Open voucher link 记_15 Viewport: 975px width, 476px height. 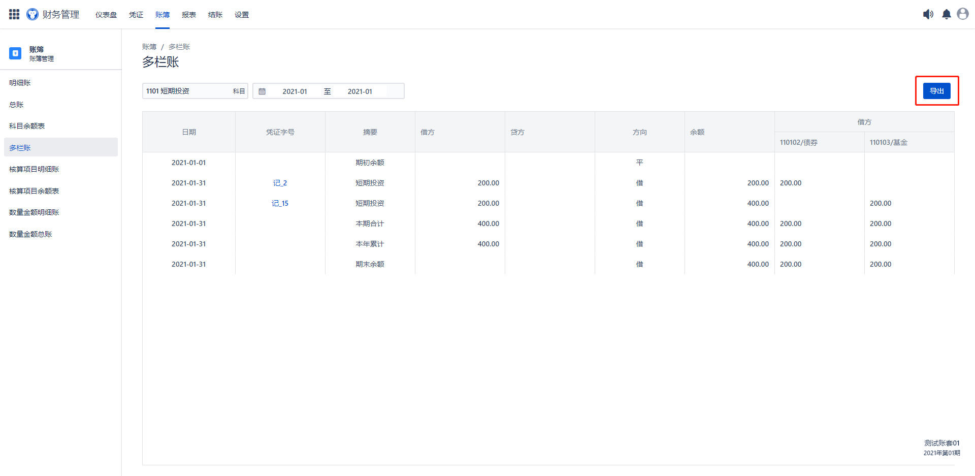[280, 203]
